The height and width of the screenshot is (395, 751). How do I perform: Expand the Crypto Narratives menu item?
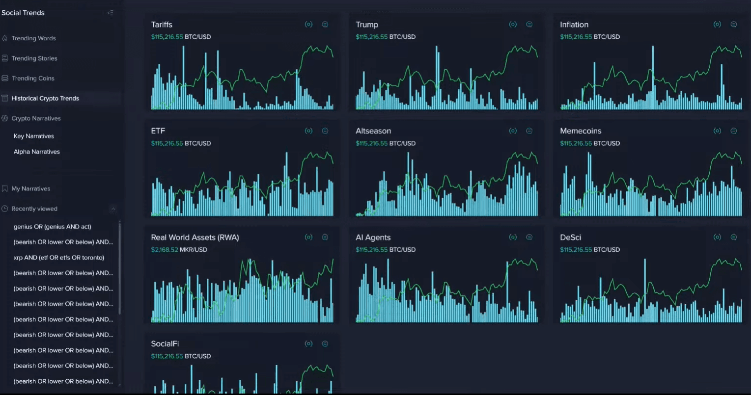36,118
